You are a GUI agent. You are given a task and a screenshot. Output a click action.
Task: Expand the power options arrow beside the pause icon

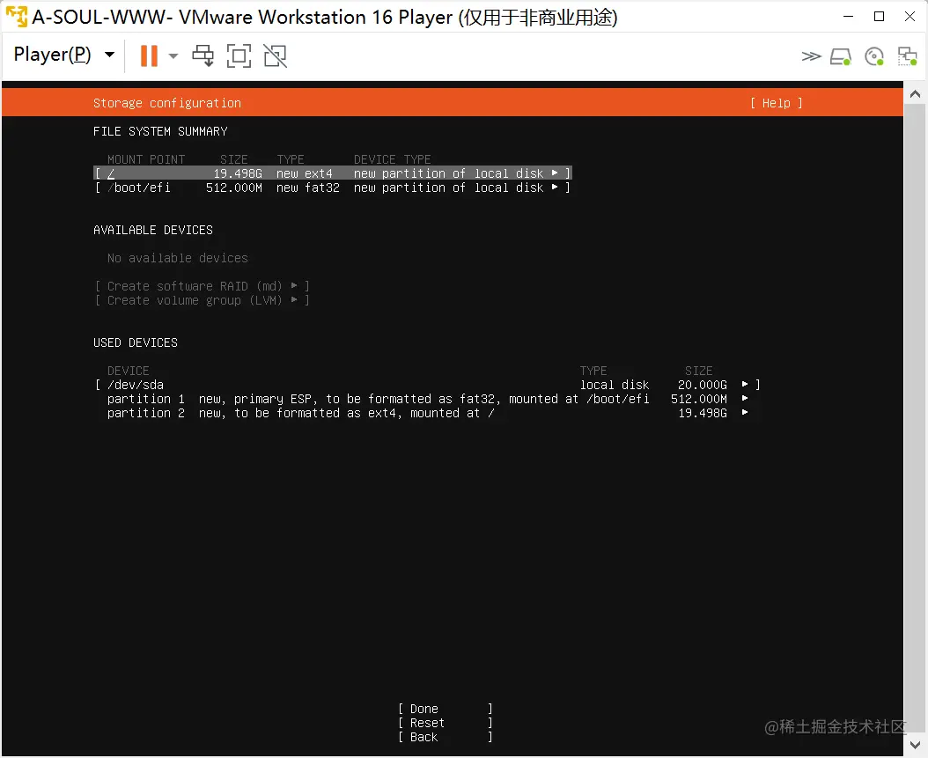[x=173, y=56]
